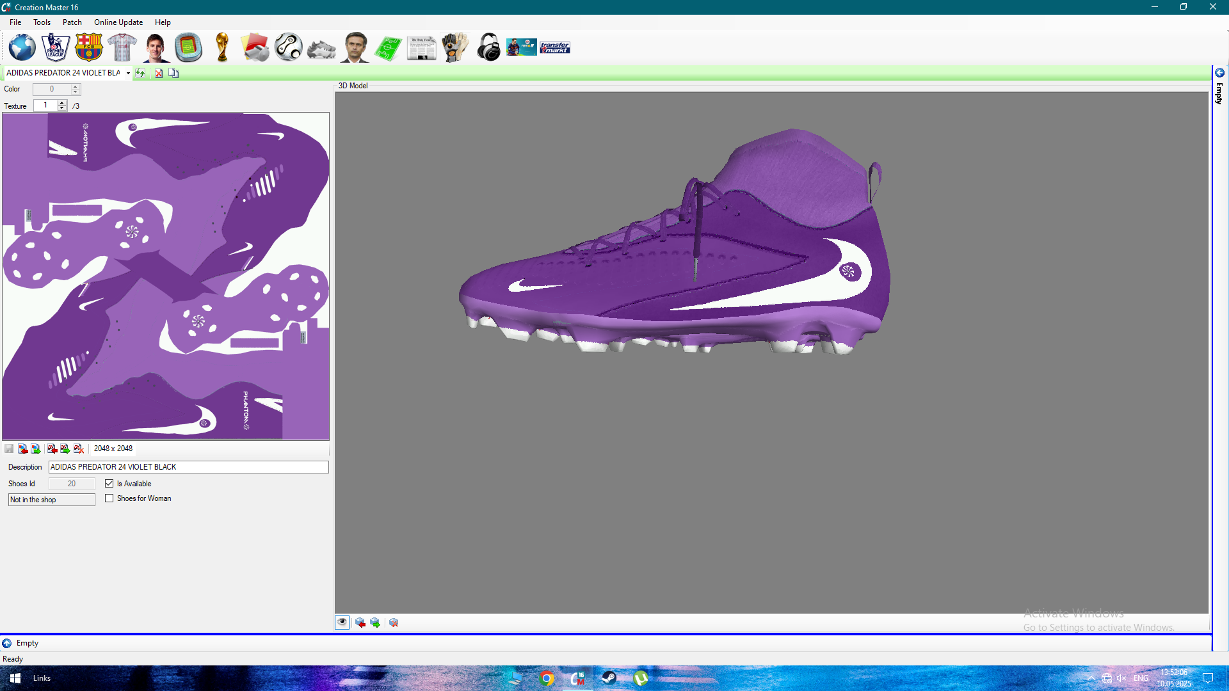Open the red card referees icon
1229x691 pixels.
(x=255, y=47)
